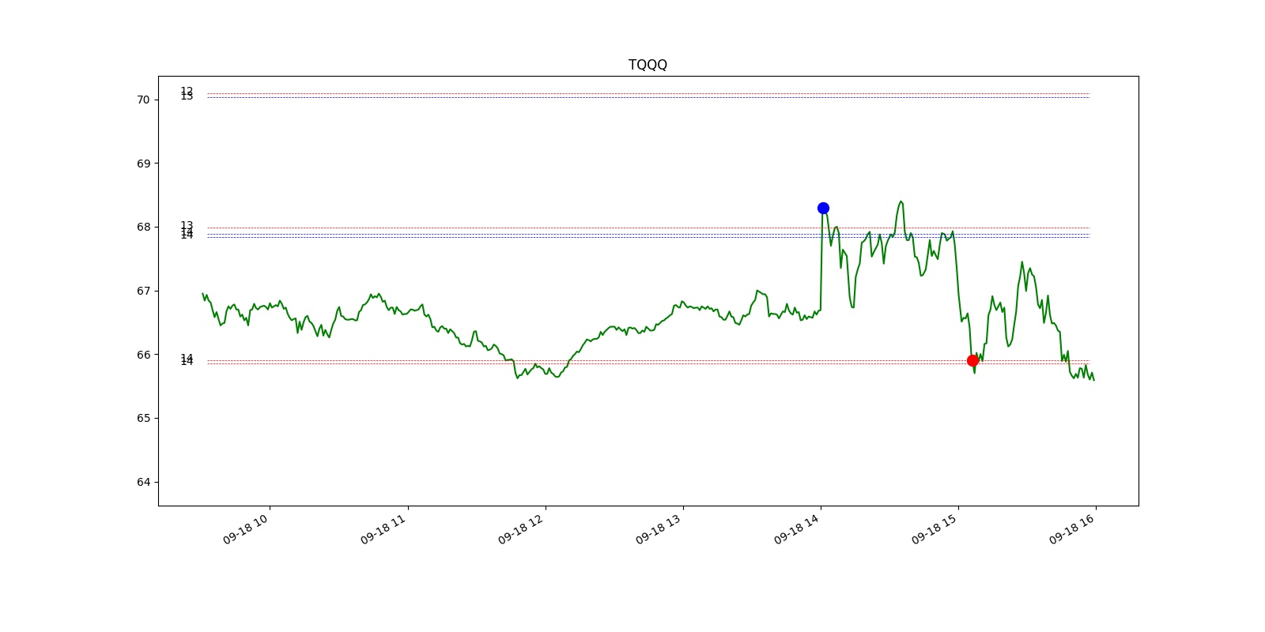This screenshot has width=1265, height=632.
Task: Click the y-axis label 64
Action: tap(143, 482)
